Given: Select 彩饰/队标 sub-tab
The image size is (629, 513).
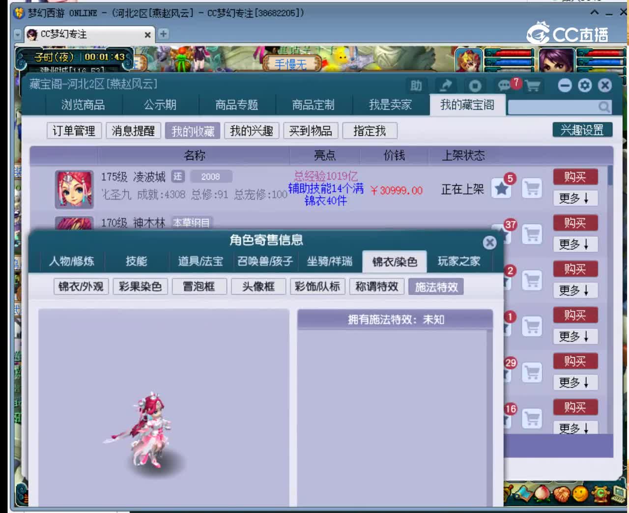Looking at the screenshot, I should 317,286.
